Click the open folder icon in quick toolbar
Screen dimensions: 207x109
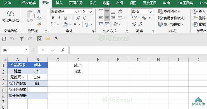[48, 39]
